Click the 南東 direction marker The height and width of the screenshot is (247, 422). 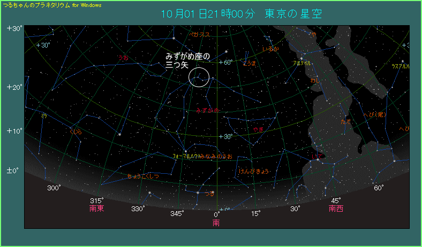[97, 209]
